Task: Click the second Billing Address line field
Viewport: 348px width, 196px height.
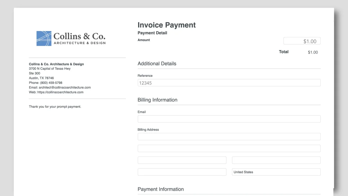Action: pyautogui.click(x=229, y=148)
